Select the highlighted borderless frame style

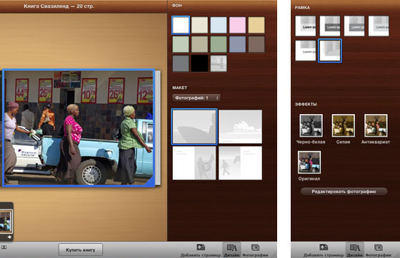pos(330,51)
